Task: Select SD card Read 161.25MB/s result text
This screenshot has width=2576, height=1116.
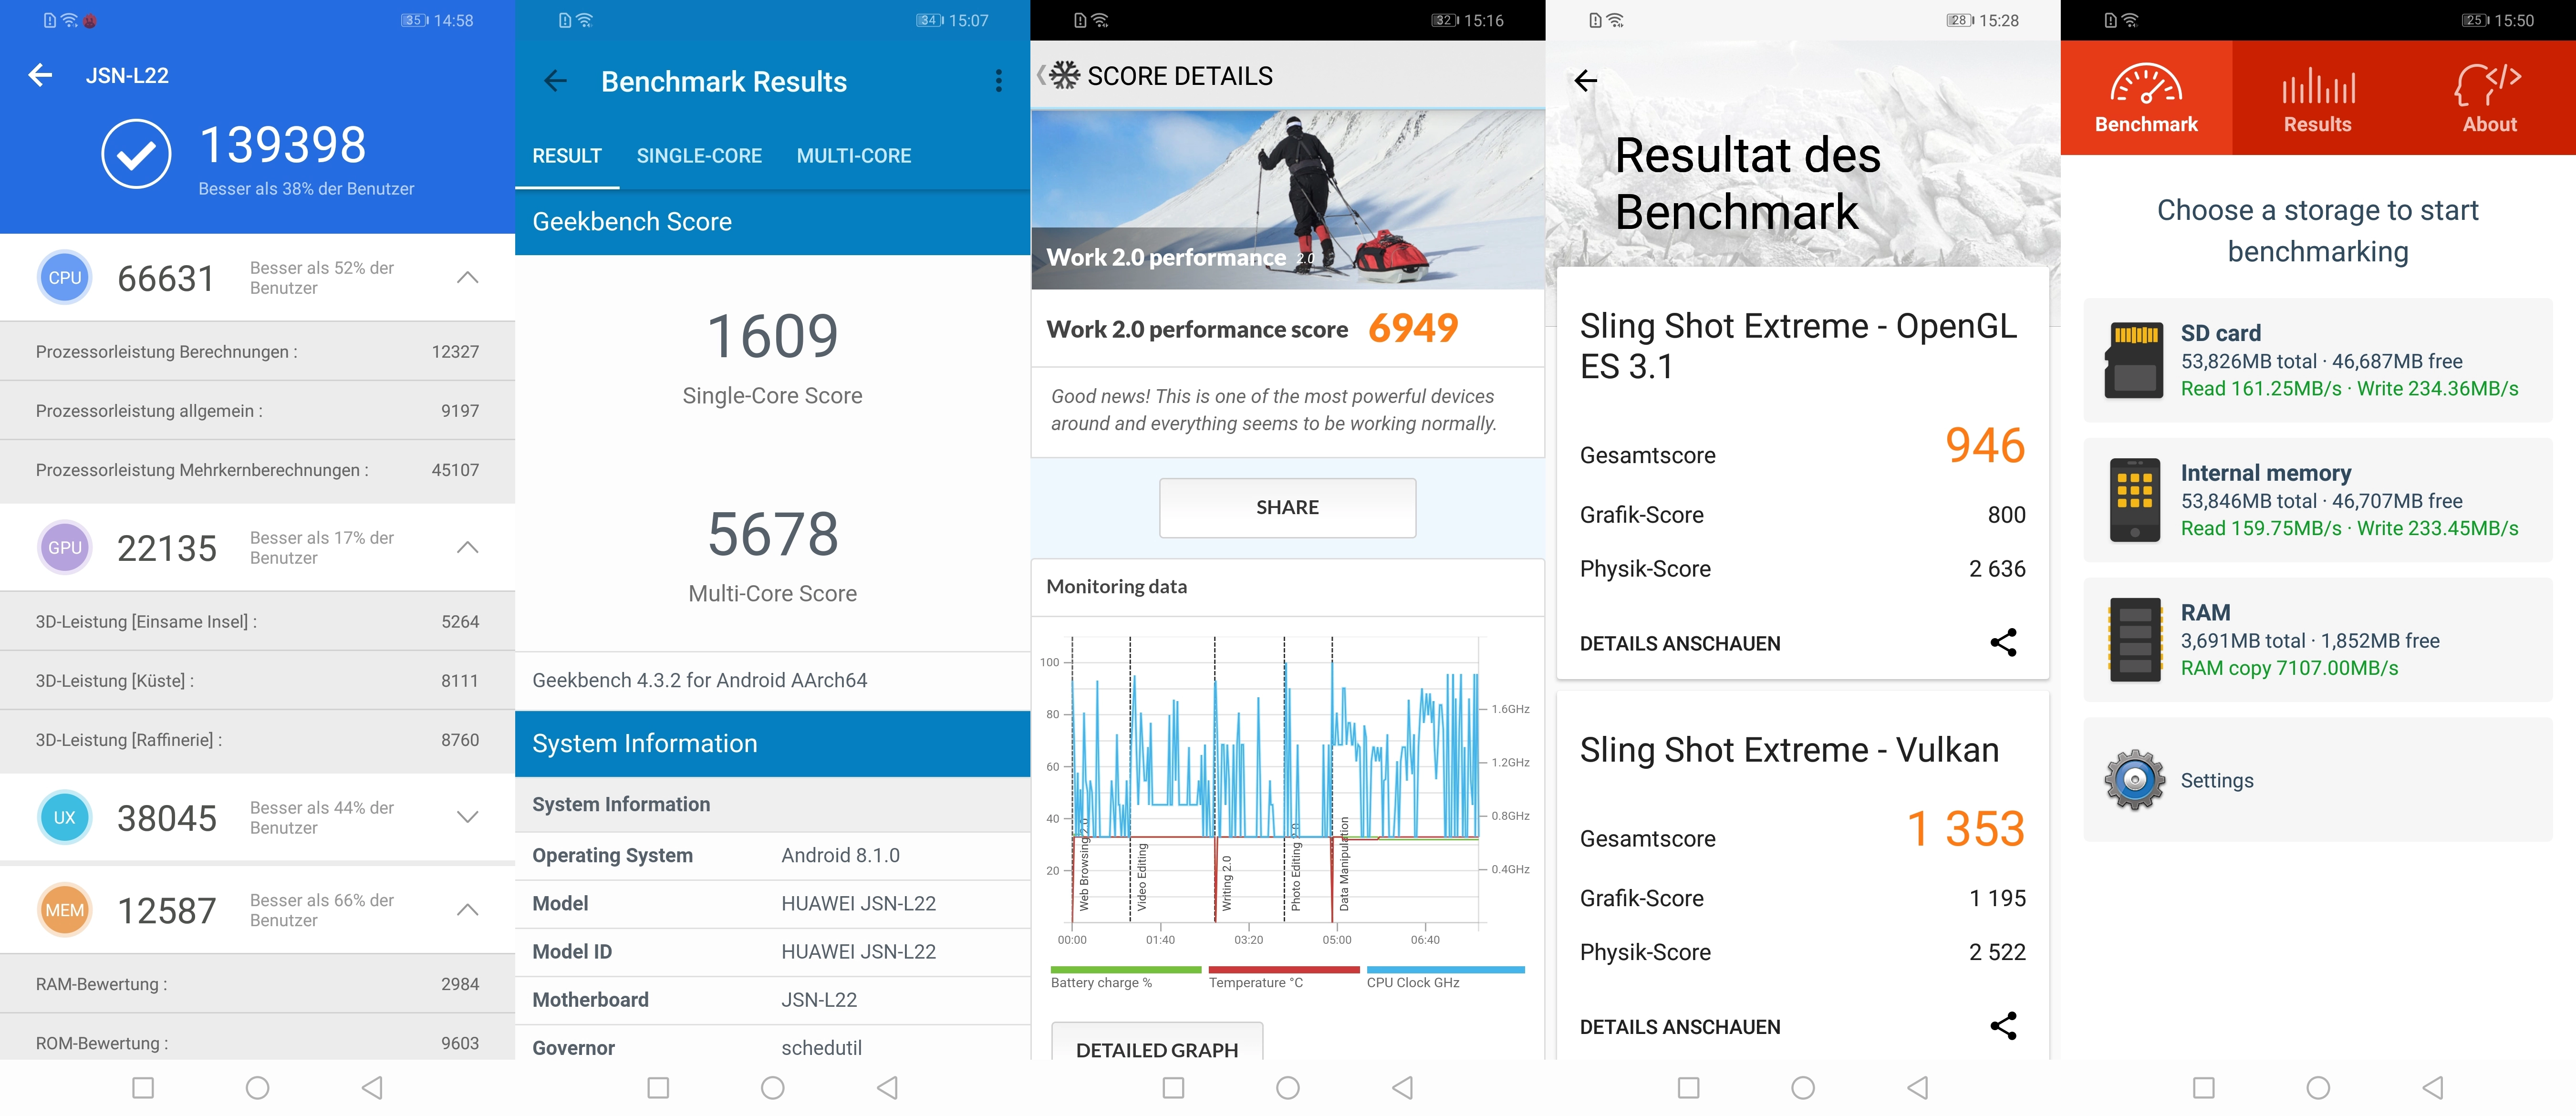Action: (2261, 389)
